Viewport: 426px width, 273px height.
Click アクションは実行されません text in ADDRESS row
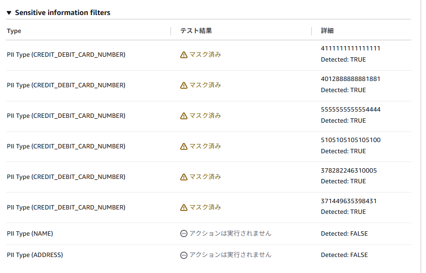tap(230, 255)
